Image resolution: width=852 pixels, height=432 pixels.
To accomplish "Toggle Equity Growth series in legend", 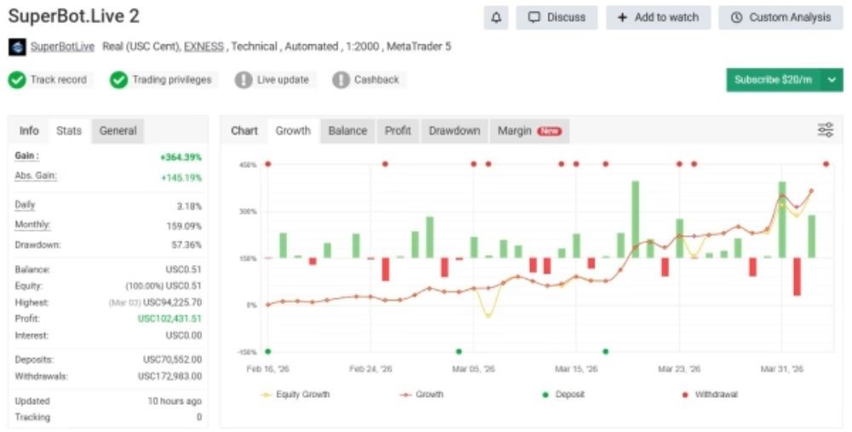I will point(296,395).
